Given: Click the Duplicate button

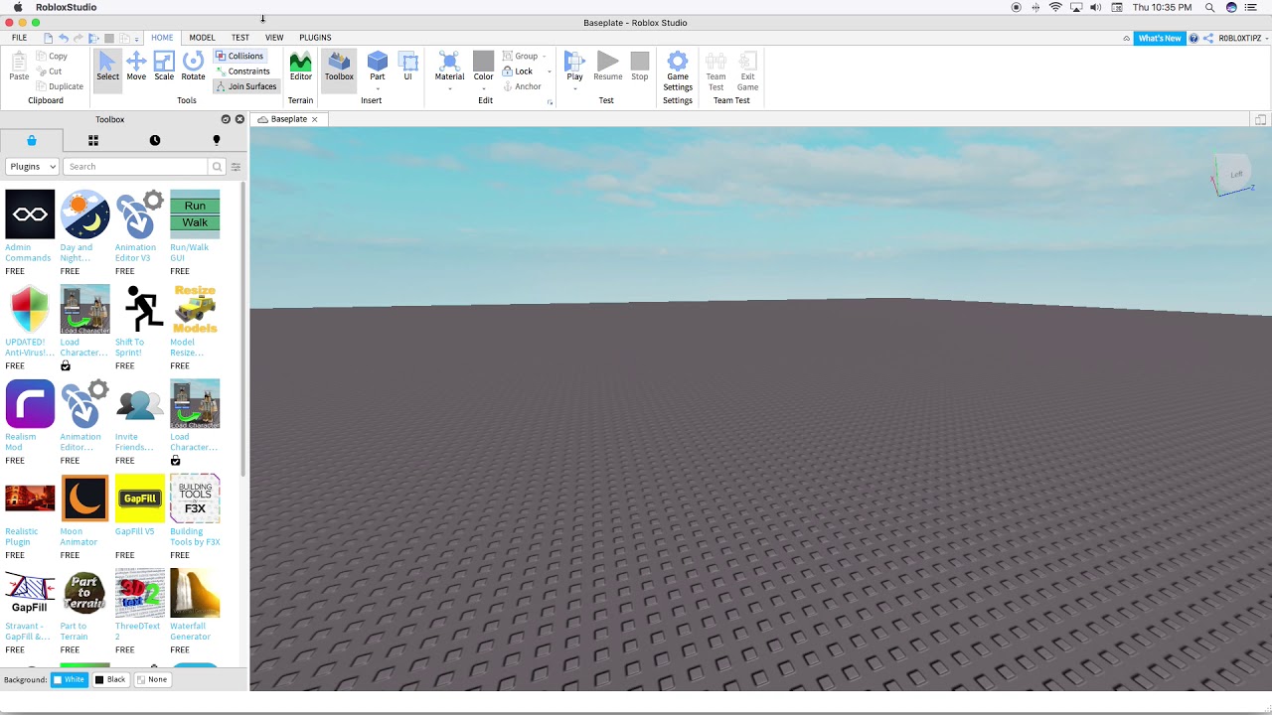Looking at the screenshot, I should point(60,86).
